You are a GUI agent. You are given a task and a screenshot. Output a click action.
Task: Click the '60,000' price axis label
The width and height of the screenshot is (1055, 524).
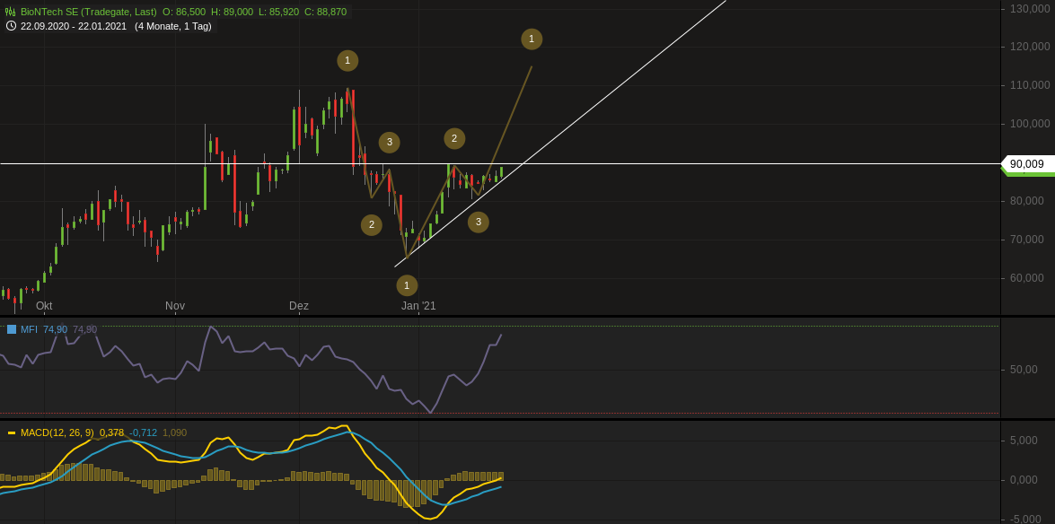[1027, 278]
